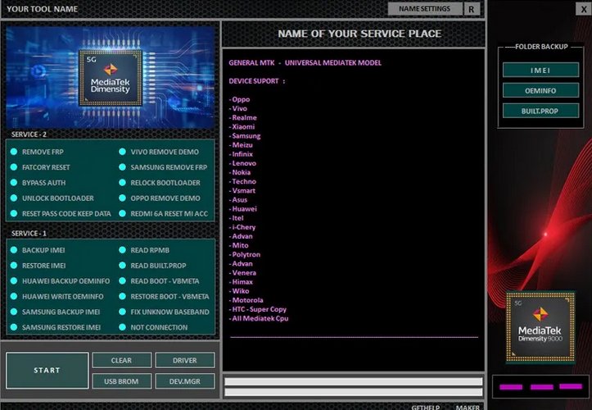Choose SAMSUNG REMOVE FRP option
592x410 pixels.
(x=163, y=167)
